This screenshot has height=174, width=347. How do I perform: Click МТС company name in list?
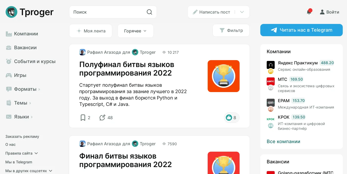pyautogui.click(x=283, y=80)
